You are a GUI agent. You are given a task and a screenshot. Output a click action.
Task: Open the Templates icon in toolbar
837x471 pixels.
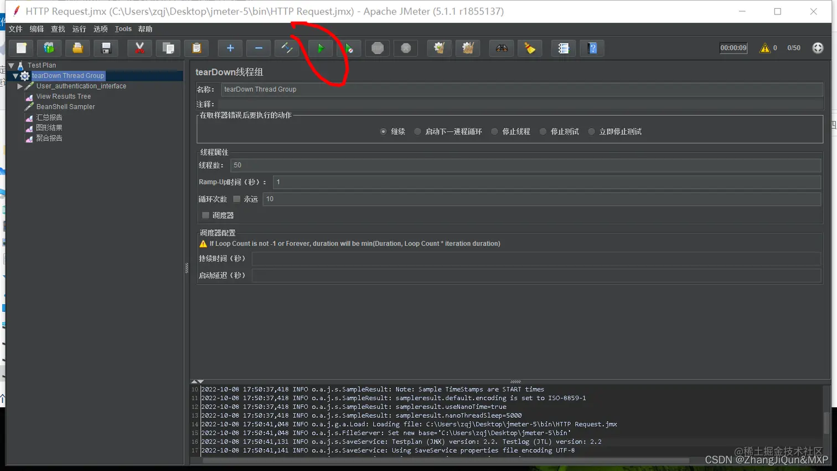click(x=49, y=48)
